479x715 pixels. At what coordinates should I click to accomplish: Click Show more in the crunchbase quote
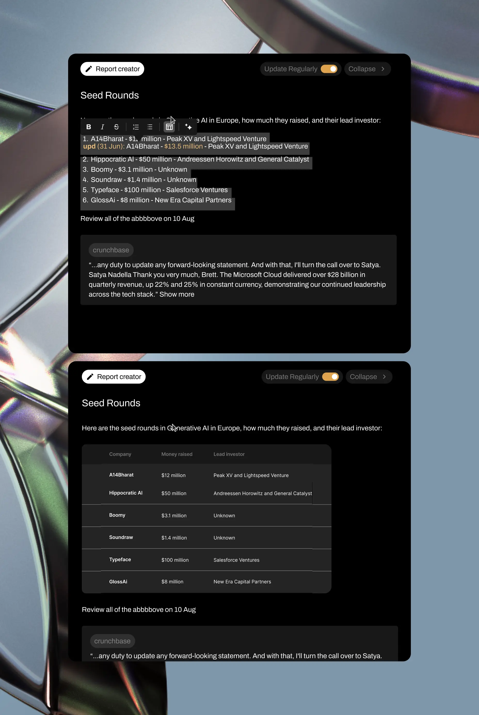pos(177,294)
